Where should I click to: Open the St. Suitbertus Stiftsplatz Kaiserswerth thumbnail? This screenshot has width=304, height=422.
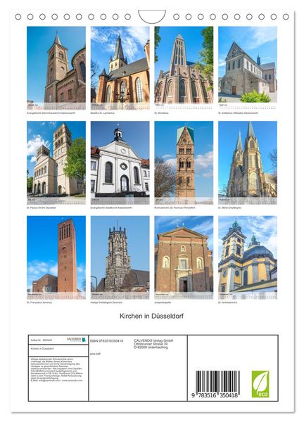pyautogui.click(x=248, y=68)
